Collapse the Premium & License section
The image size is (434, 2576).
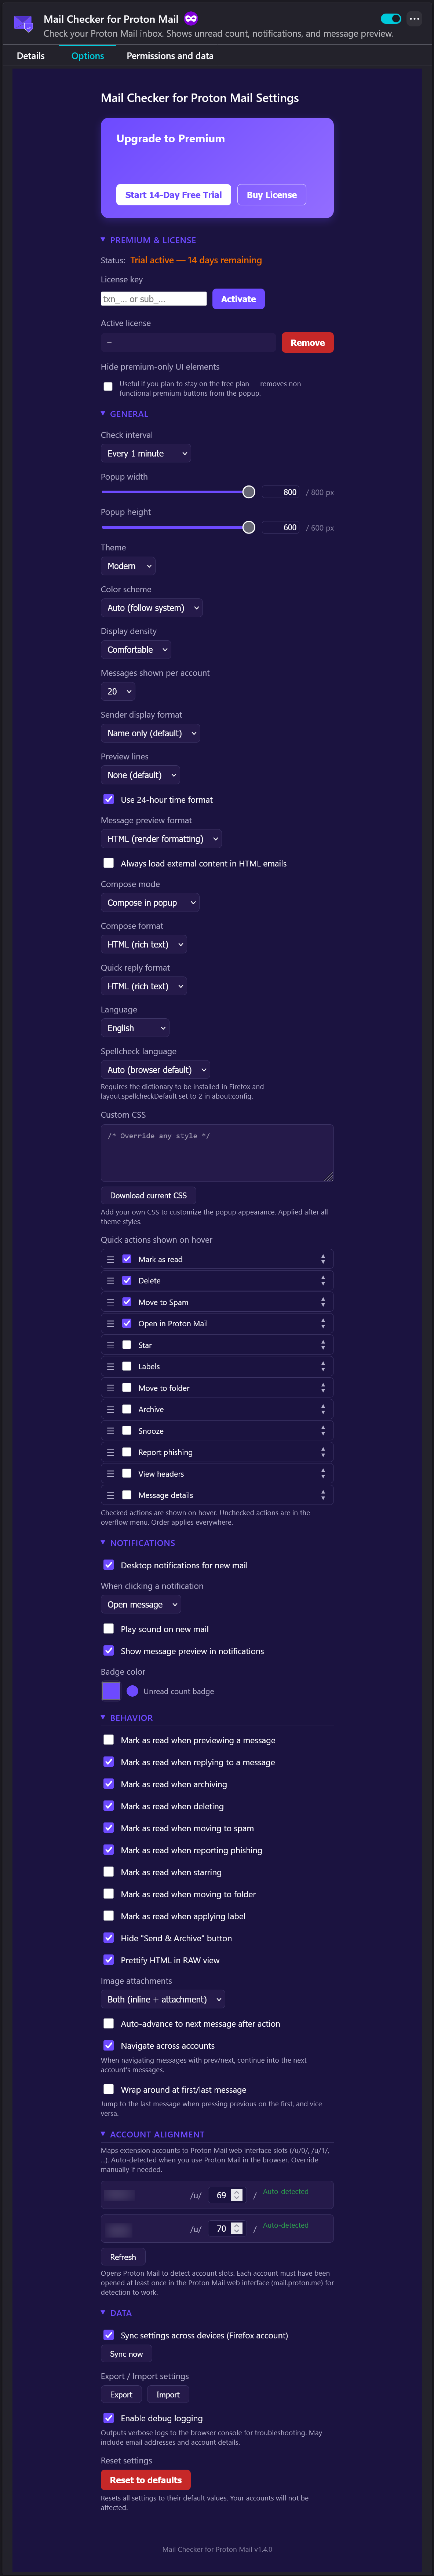pyautogui.click(x=148, y=240)
